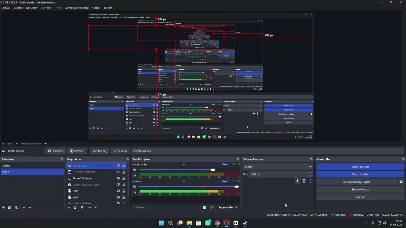Stop streaming with Yayını Durdur
Screen dimensions: 406x228
click(360, 167)
